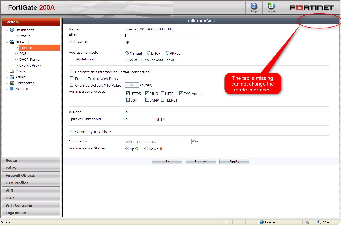Click the Dashboard gauge icon
This screenshot has width=341, height=225.
12,30
